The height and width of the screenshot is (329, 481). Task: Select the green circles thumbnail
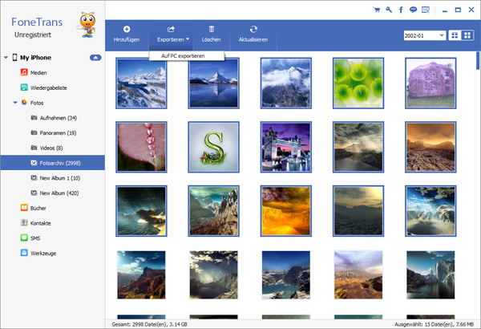(358, 83)
